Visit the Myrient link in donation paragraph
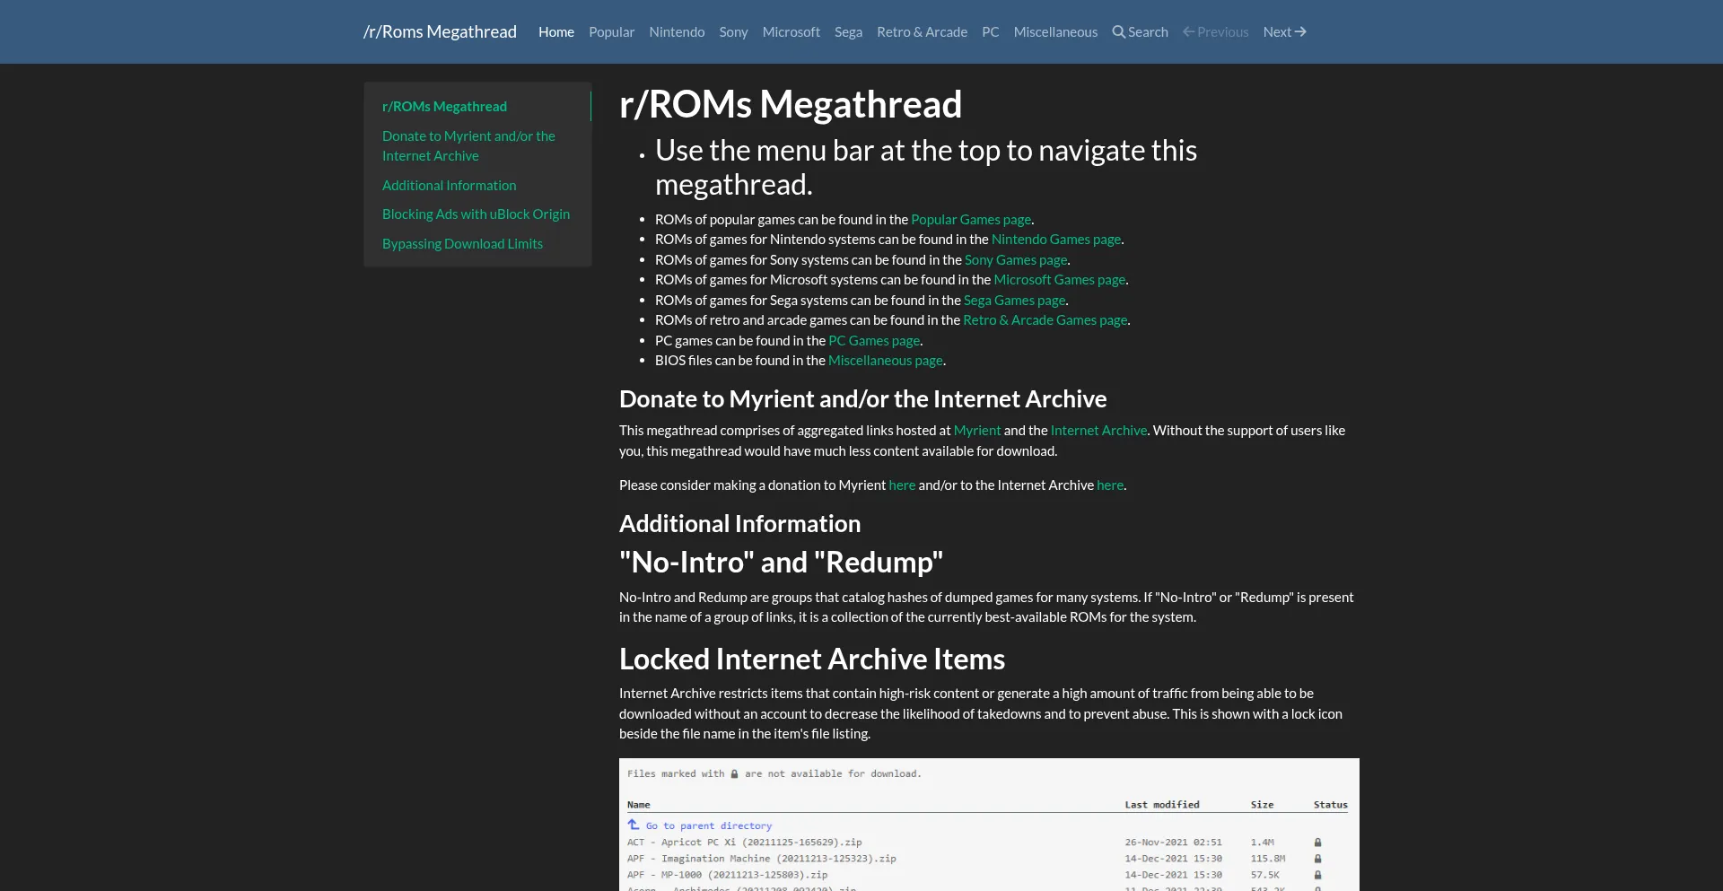Viewport: 1723px width, 891px height. (x=976, y=431)
